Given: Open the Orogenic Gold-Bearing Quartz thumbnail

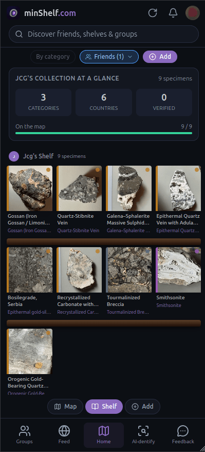Looking at the screenshot, I should point(30,351).
